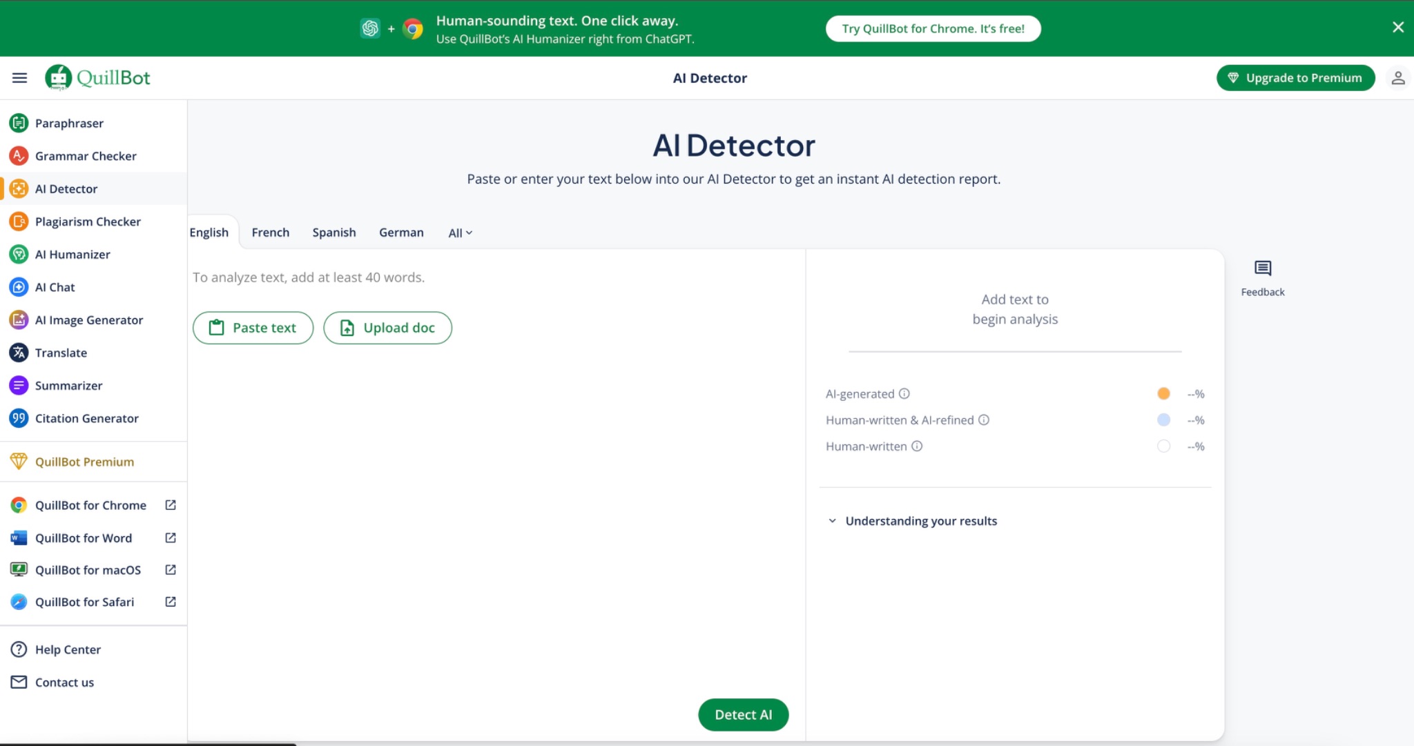Switch to the French tab
This screenshot has height=746, width=1414.
click(x=270, y=233)
